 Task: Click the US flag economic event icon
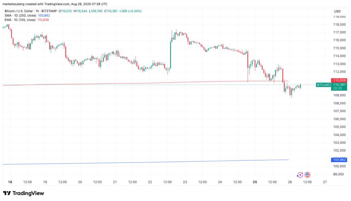click(x=307, y=175)
